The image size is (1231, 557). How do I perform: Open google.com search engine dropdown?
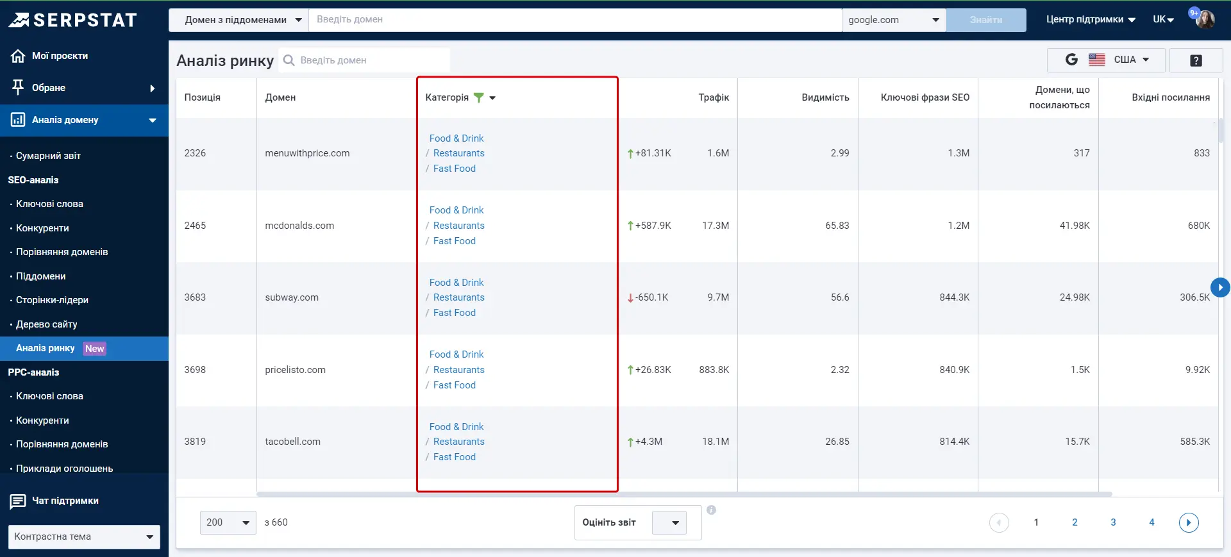coord(894,20)
